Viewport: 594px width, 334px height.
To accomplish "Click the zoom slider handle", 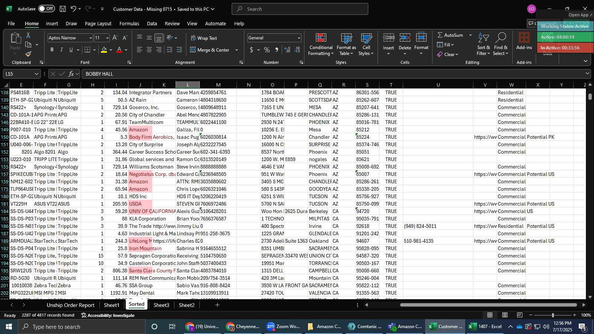I will tap(553, 315).
